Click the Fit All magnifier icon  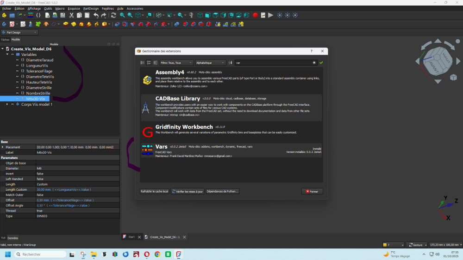click(x=122, y=15)
